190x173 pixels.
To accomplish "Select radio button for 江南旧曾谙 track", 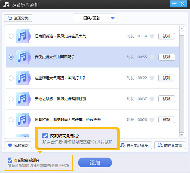I will 11,36.
